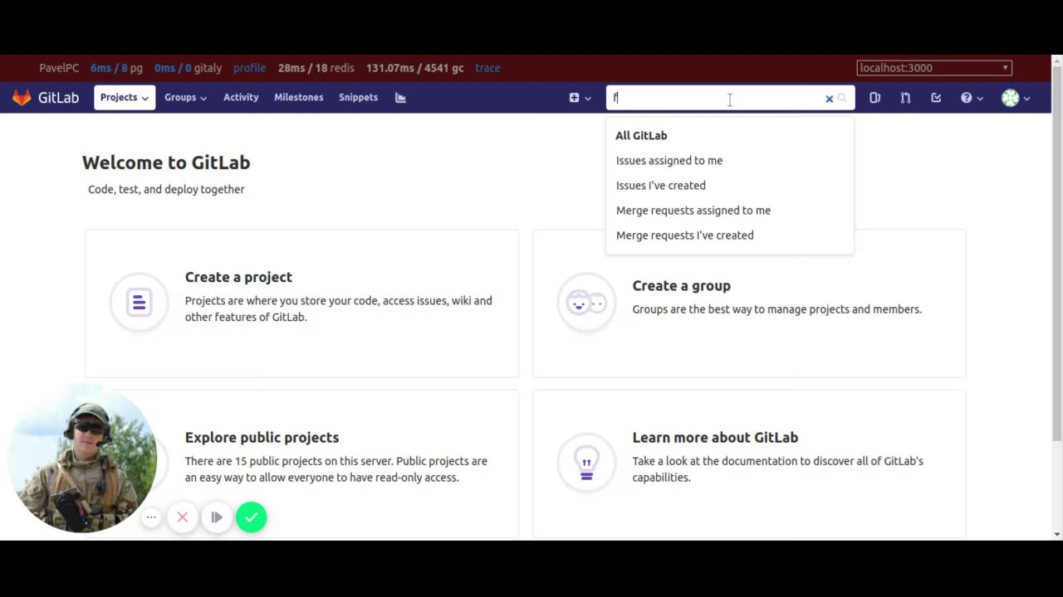Click the 'All GitLab' dropdown header
Screen dimensions: 1063x597
pyautogui.click(x=641, y=135)
